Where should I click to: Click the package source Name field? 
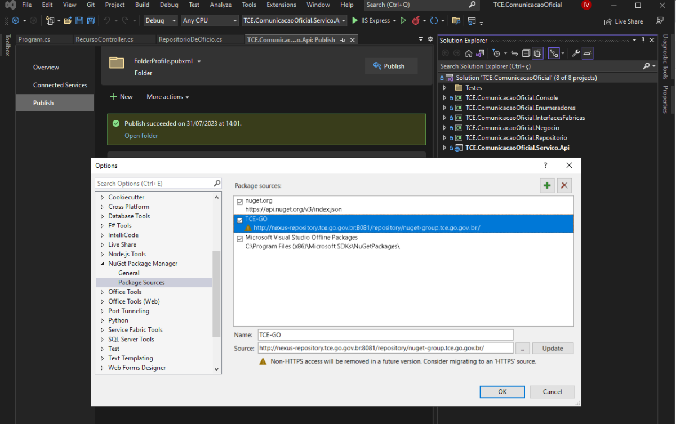[x=385, y=335]
